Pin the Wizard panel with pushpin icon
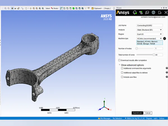 tap(164, 8)
